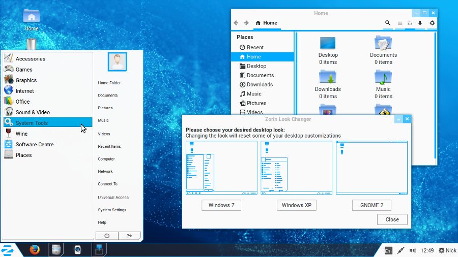The width and height of the screenshot is (458, 257).
Task: Click the 12:49 clock in the tray
Action: click(x=427, y=250)
